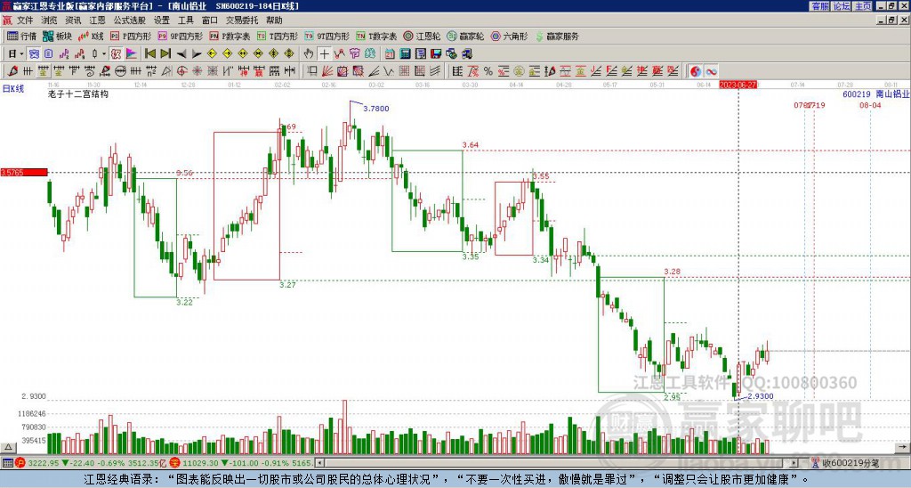Open the 板块 sector view
Screen dimensions: 911x488
click(x=57, y=36)
